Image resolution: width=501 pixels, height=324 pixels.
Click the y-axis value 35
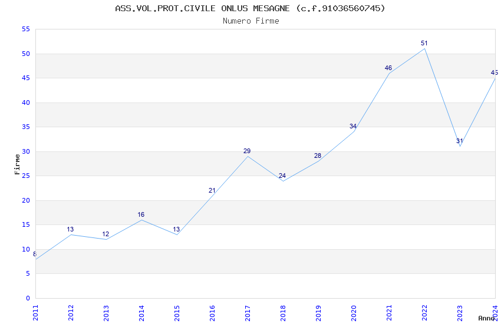26,127
